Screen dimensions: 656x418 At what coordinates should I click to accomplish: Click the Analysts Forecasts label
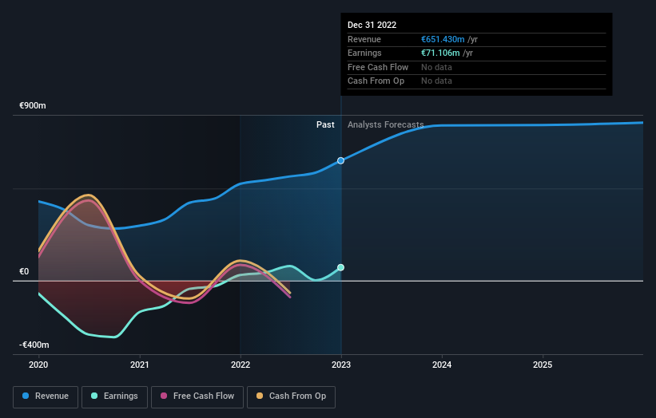[385, 125]
